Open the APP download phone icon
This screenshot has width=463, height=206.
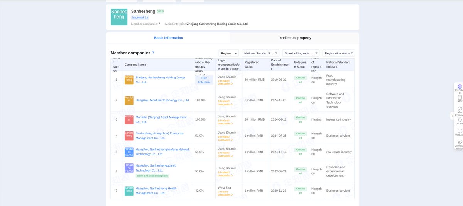pyautogui.click(x=460, y=98)
